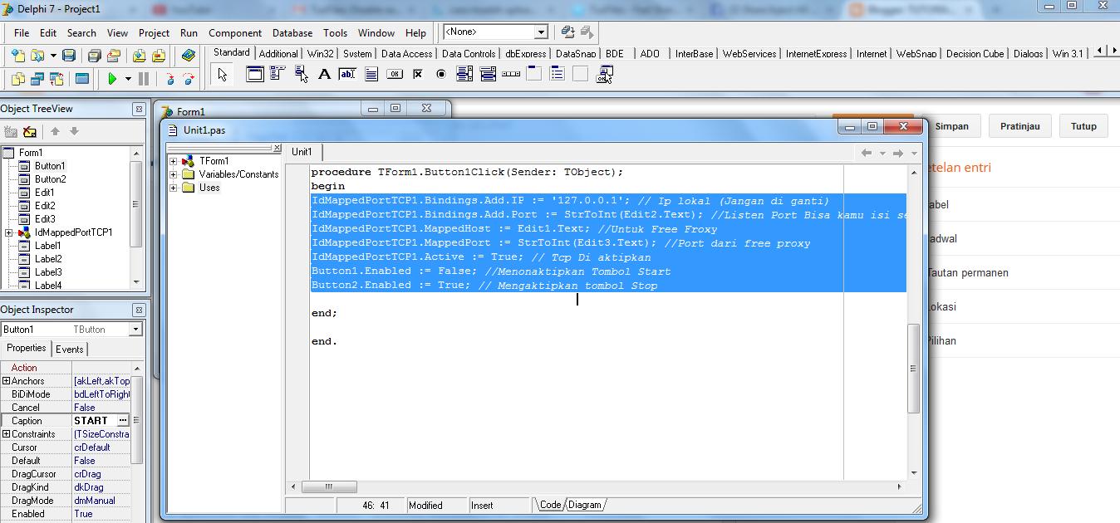The height and width of the screenshot is (523, 1120).
Task: Select the Edit component in palette
Action: (347, 74)
